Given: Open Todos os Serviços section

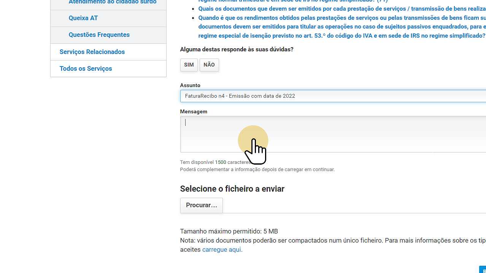Looking at the screenshot, I should (86, 68).
